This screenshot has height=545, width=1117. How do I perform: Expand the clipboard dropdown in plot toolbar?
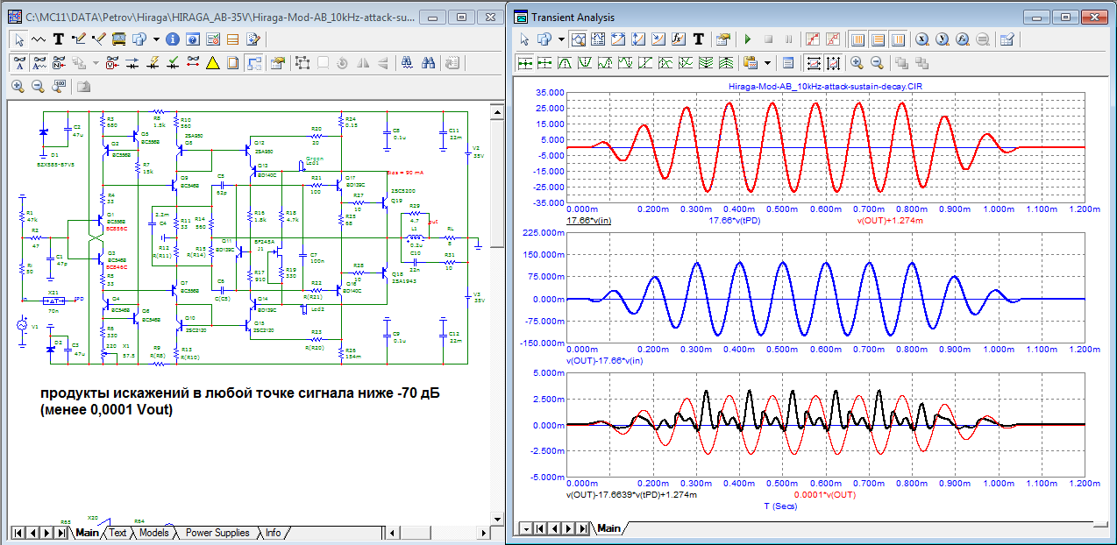(x=767, y=63)
